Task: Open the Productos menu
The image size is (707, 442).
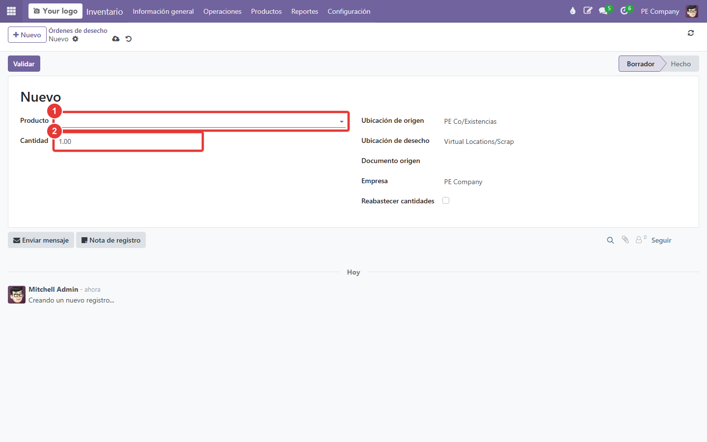Action: [266, 11]
